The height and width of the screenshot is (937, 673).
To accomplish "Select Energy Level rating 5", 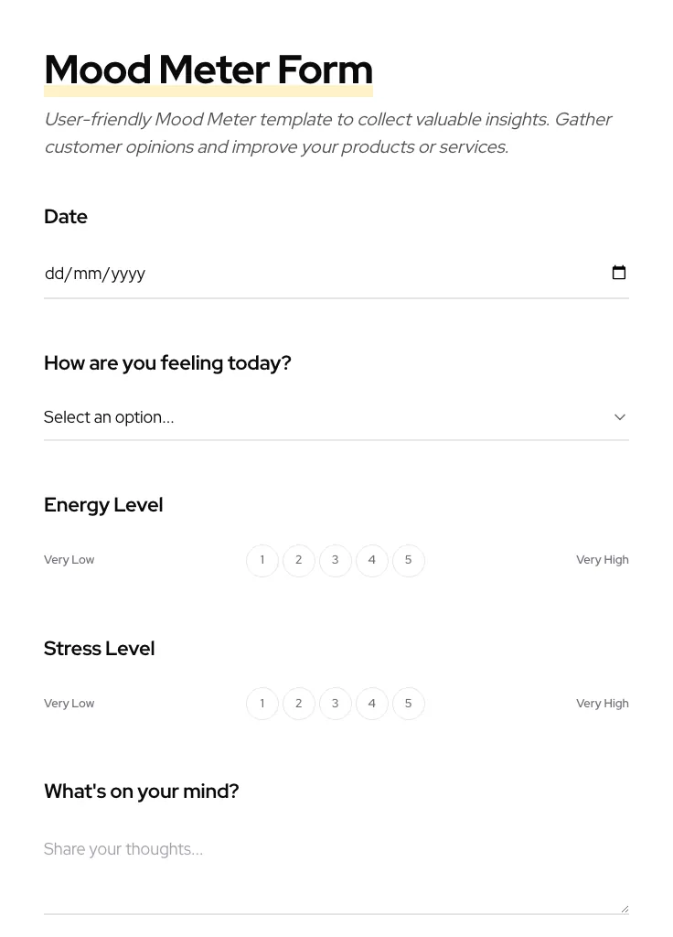I will [409, 560].
